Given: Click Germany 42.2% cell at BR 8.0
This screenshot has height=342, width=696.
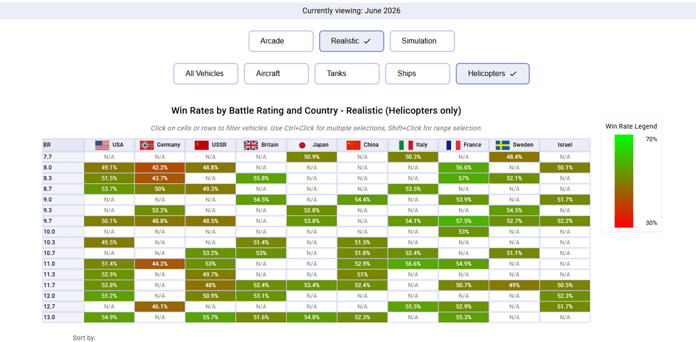Looking at the screenshot, I should (x=160, y=167).
